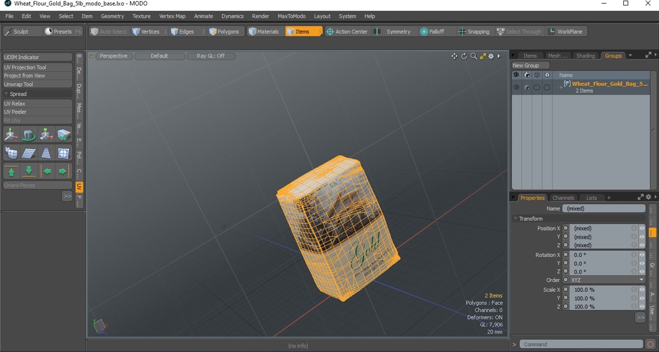Toggle visibility eye for Wheat_Flour_Gold_Bag group

(516, 87)
